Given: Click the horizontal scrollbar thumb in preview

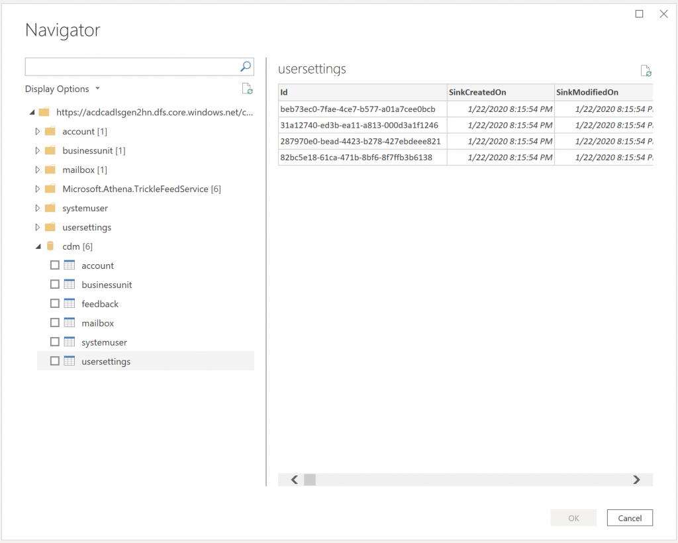Looking at the screenshot, I should [x=310, y=479].
